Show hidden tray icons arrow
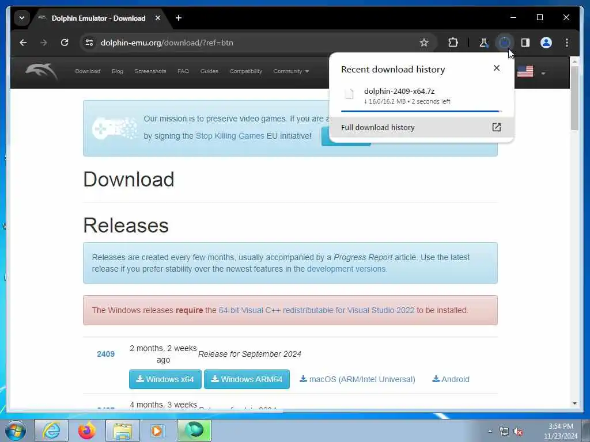Image resolution: width=590 pixels, height=442 pixels. 490,432
